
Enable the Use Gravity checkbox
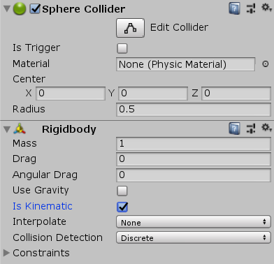click(122, 191)
